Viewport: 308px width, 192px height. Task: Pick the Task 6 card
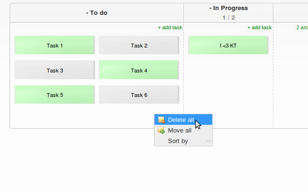point(139,95)
